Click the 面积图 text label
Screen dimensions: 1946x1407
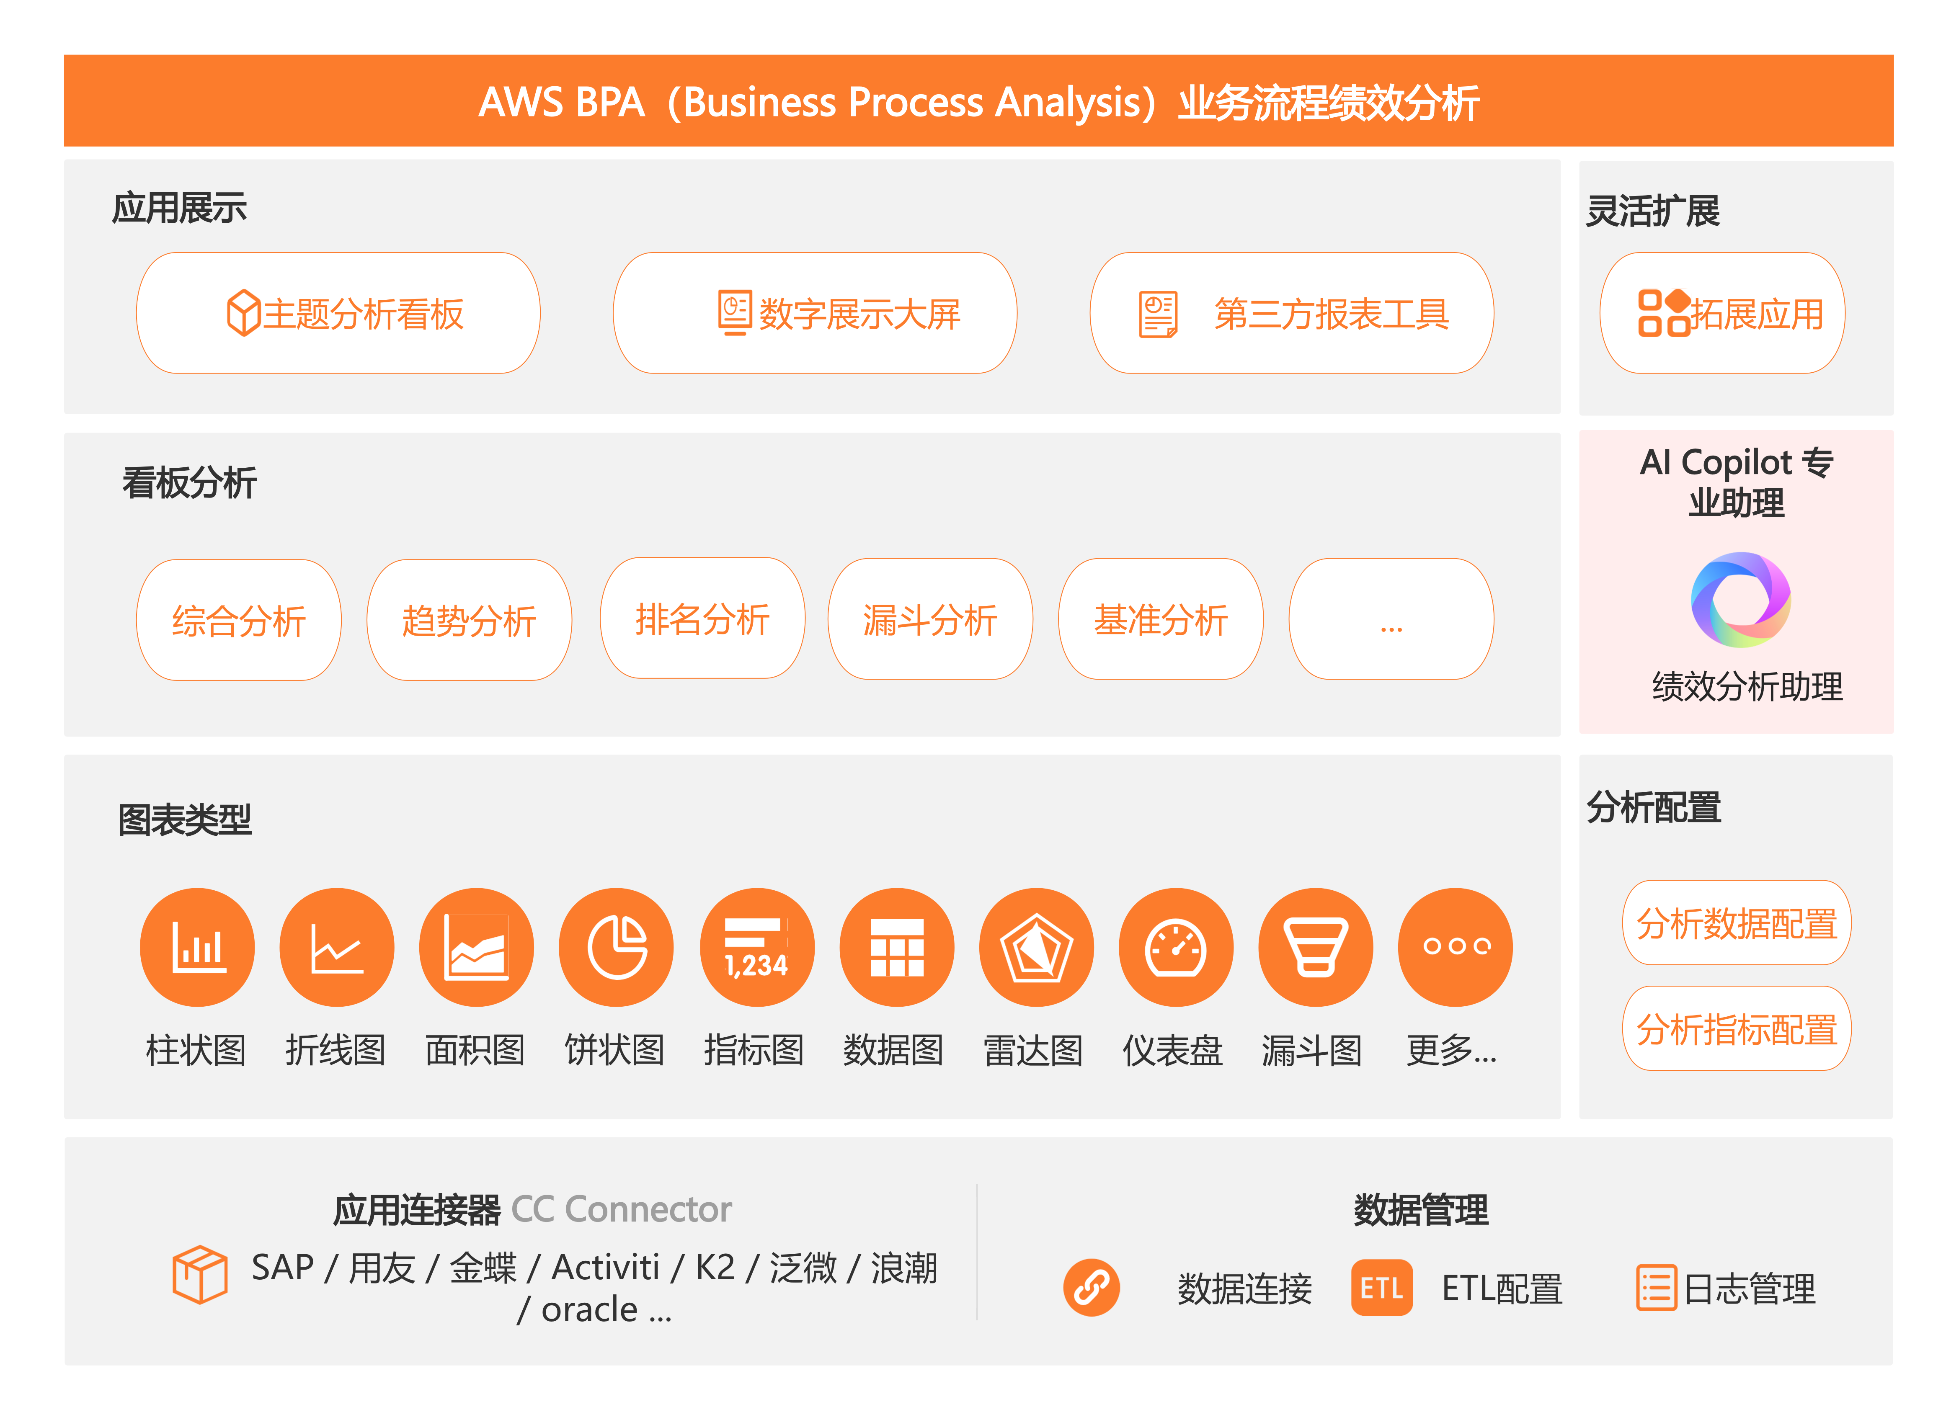[x=475, y=1050]
